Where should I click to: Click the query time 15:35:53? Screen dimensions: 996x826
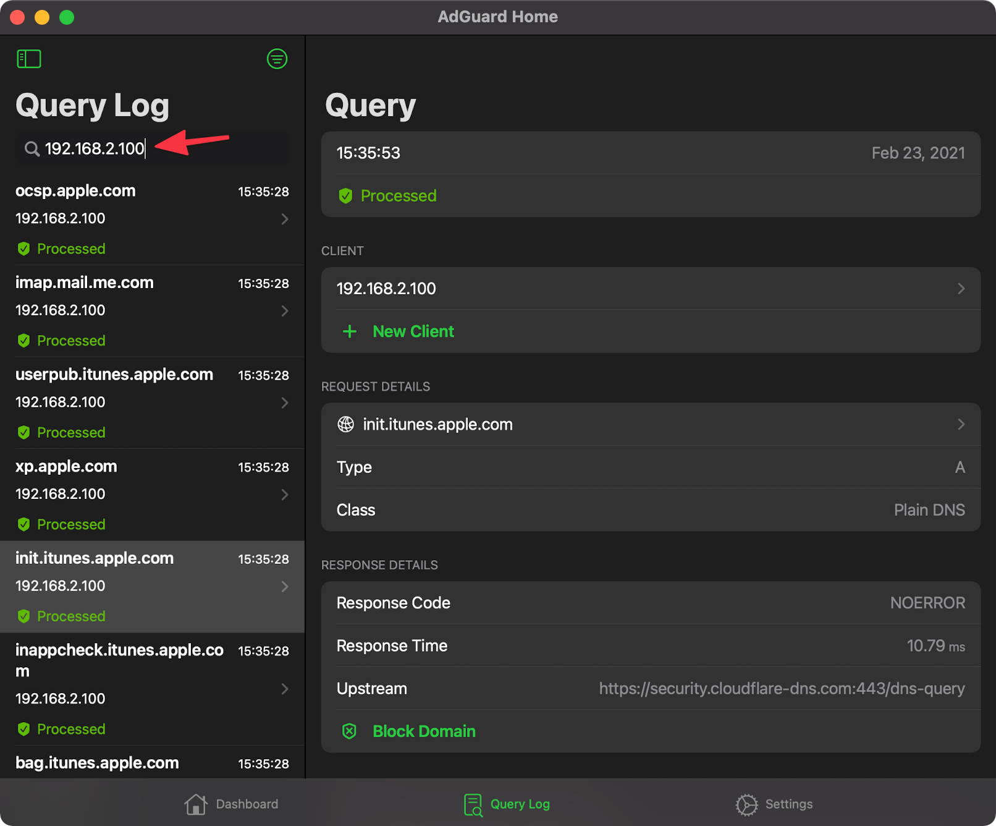[x=368, y=153]
